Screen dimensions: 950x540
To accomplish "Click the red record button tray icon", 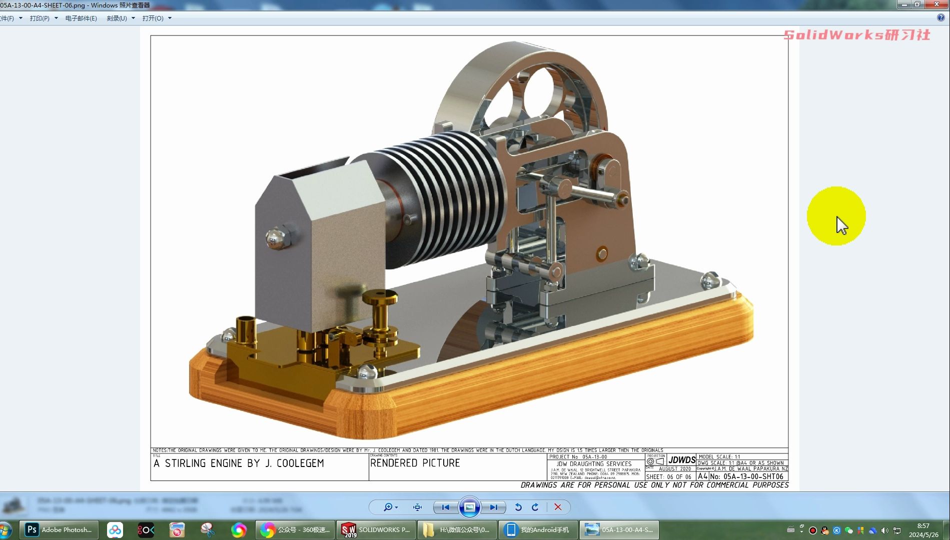I will click(813, 530).
